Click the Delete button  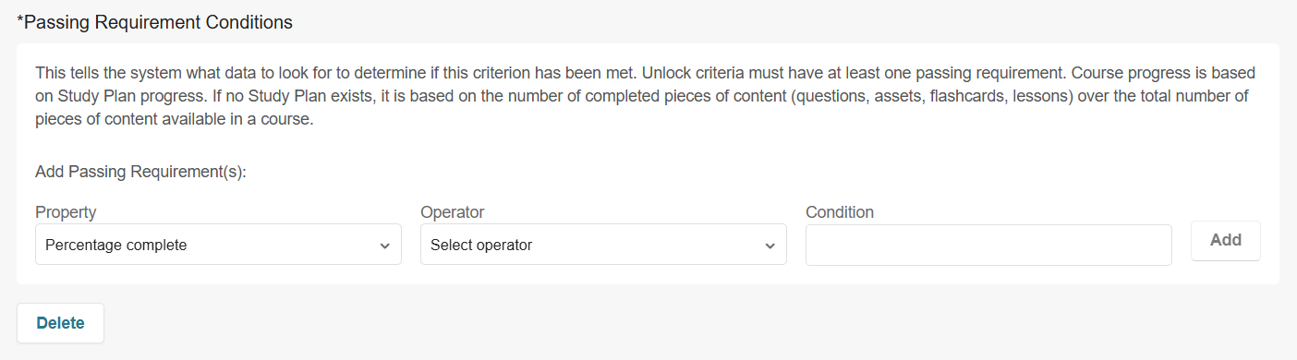(x=61, y=323)
